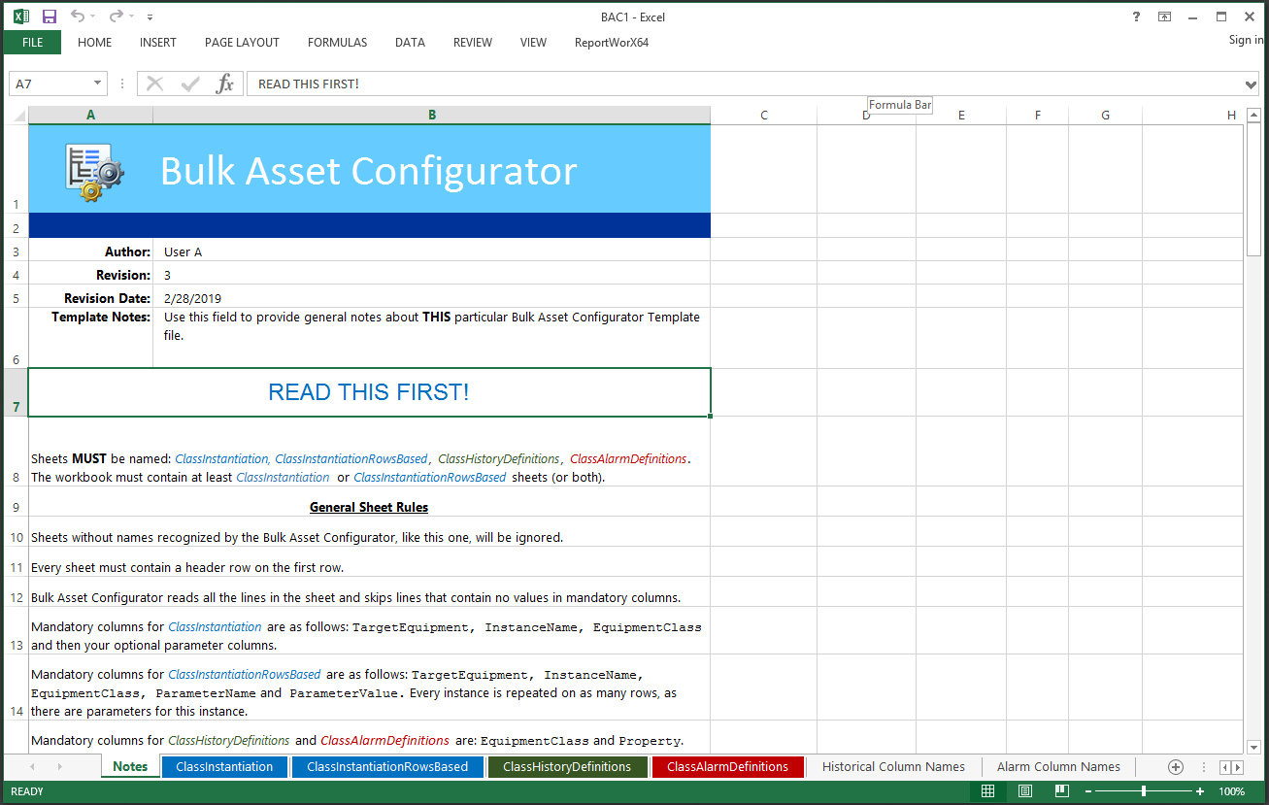Image resolution: width=1269 pixels, height=805 pixels.
Task: Expand the formula bar
Action: pyautogui.click(x=1251, y=84)
